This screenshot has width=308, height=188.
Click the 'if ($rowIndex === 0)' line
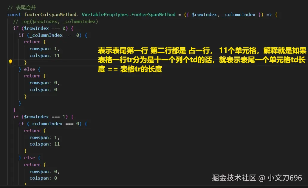coord(43,28)
